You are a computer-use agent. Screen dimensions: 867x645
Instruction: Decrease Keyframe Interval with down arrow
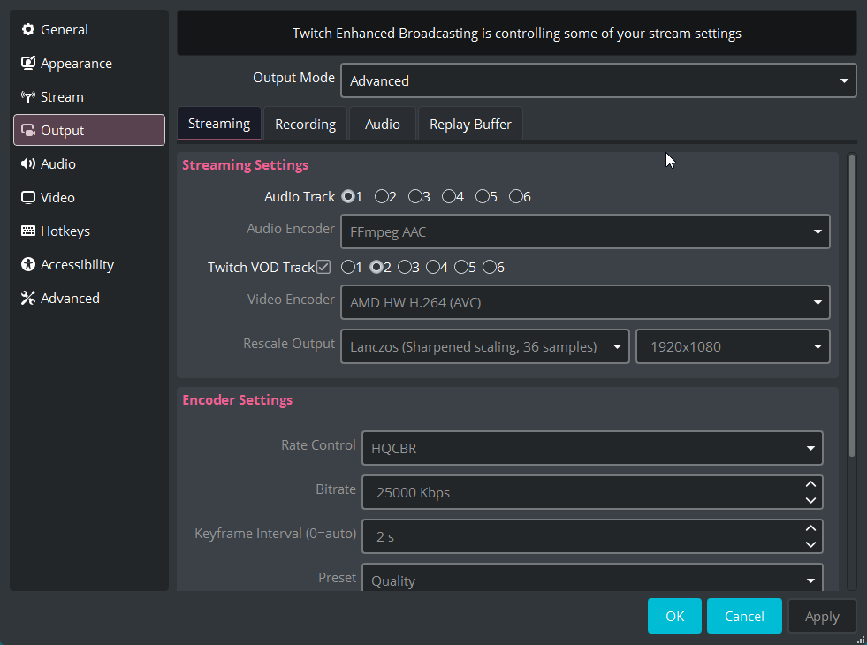pyautogui.click(x=810, y=544)
